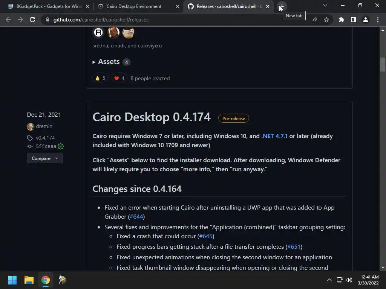This screenshot has width=386, height=289.
Task: Click the commit icon next to 5ffceaa
Action: 30,146
